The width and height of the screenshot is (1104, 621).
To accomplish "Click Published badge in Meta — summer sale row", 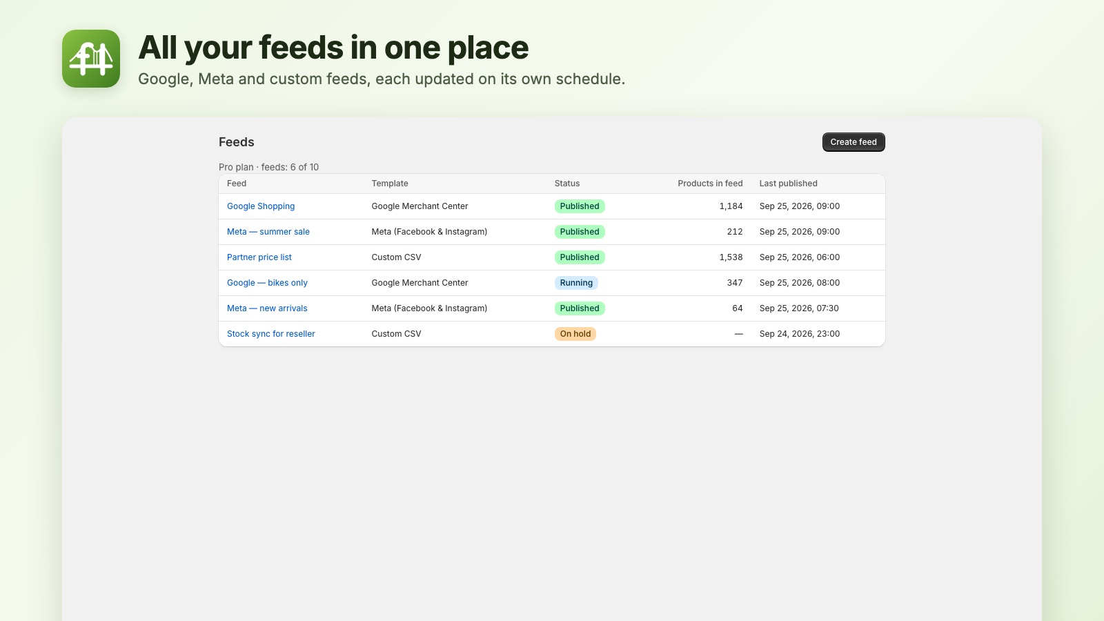I will (x=580, y=232).
